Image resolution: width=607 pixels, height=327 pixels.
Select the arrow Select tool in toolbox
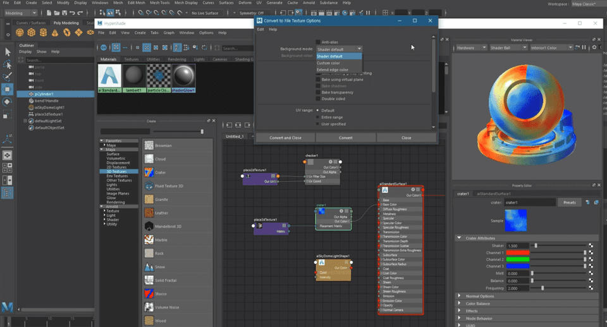pos(8,52)
